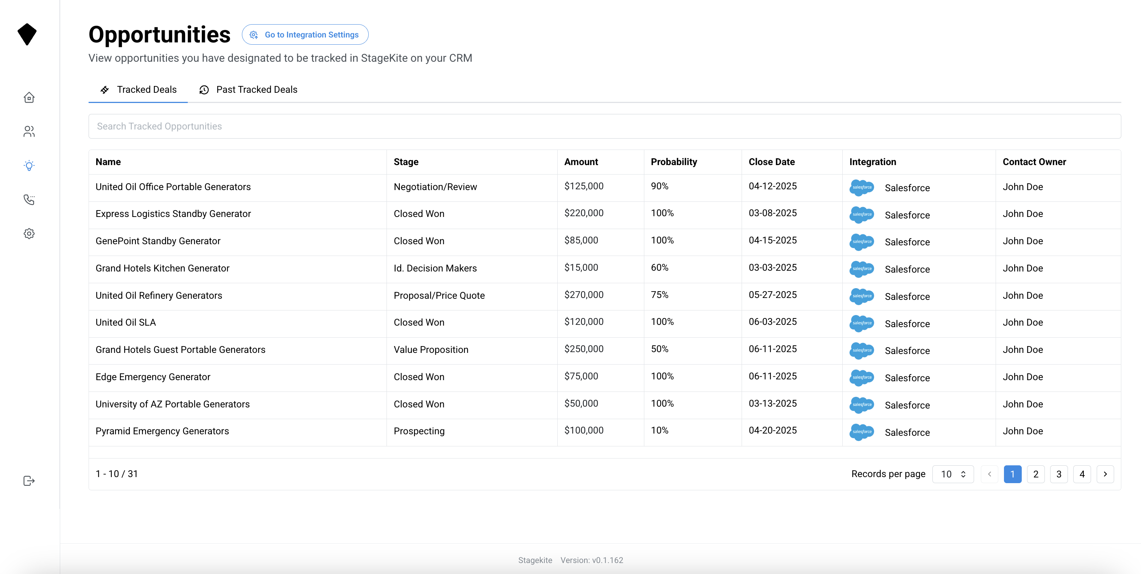1141x574 pixels.
Task: Open the Settings gear icon in sidebar
Action: click(29, 233)
